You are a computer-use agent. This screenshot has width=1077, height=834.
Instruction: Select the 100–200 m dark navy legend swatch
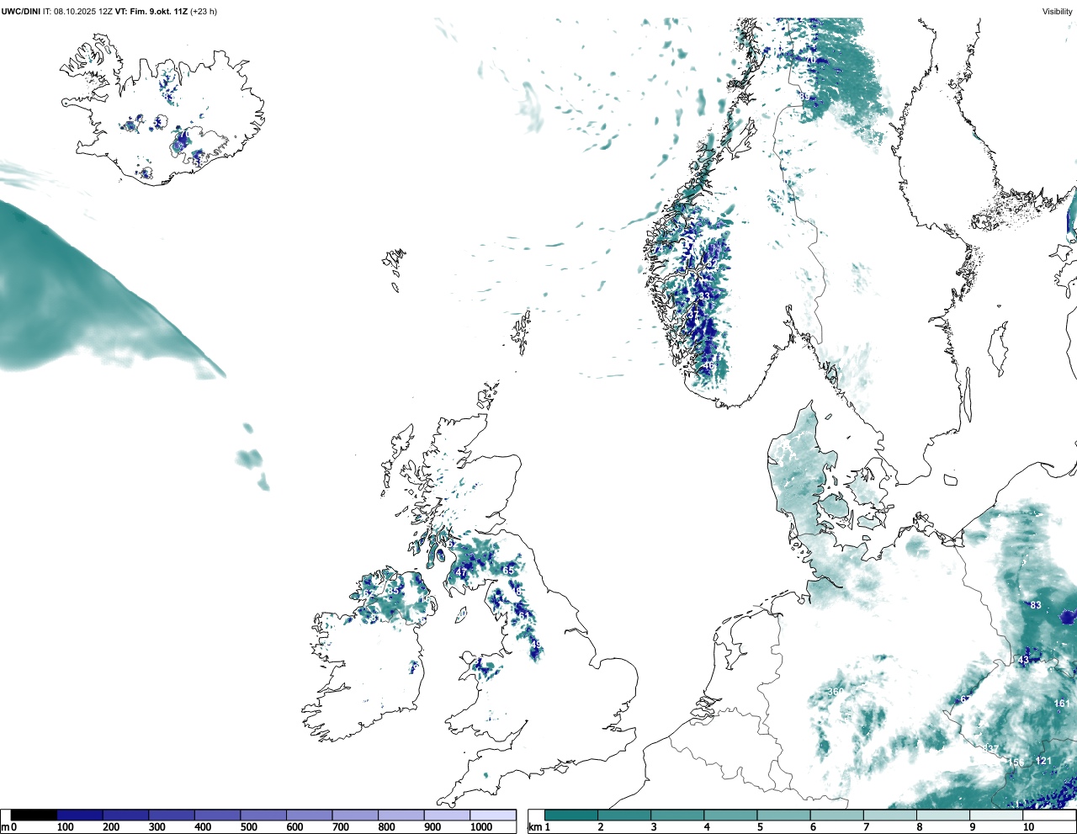coord(79,815)
